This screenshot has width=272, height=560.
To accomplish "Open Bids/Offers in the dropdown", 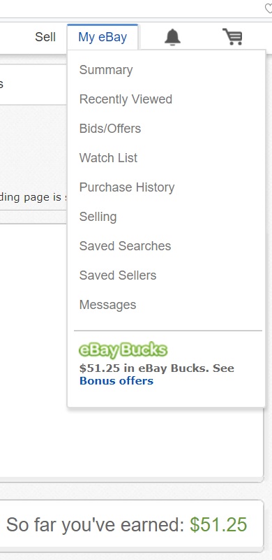I will 109,129.
